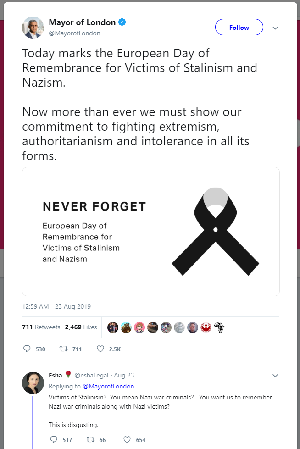View the 2,469 Likes list
Viewport: 300px width, 449px height.
(x=81, y=327)
